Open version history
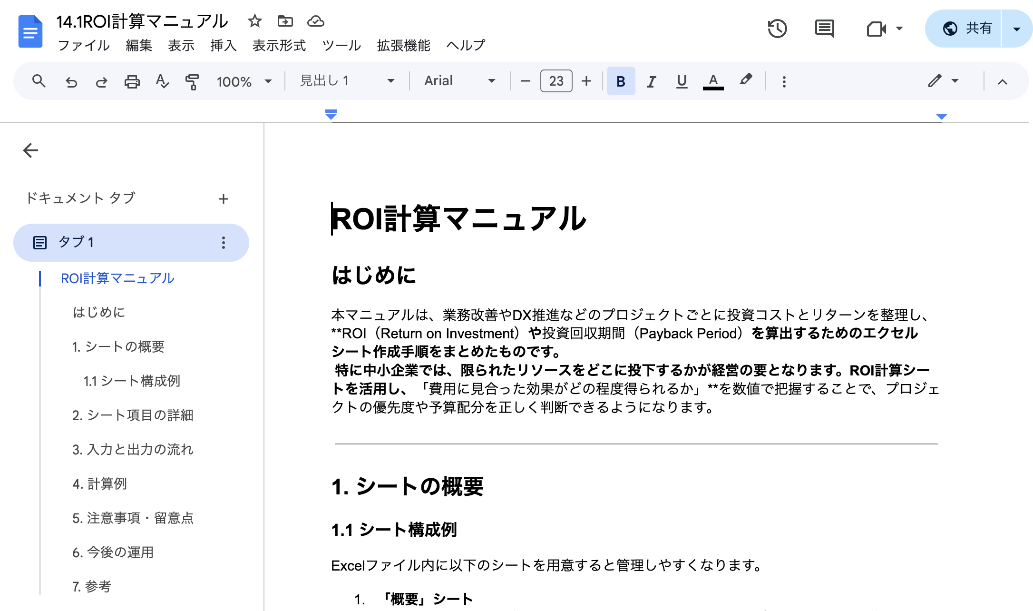Screen dimensions: 1033x611 (x=777, y=29)
